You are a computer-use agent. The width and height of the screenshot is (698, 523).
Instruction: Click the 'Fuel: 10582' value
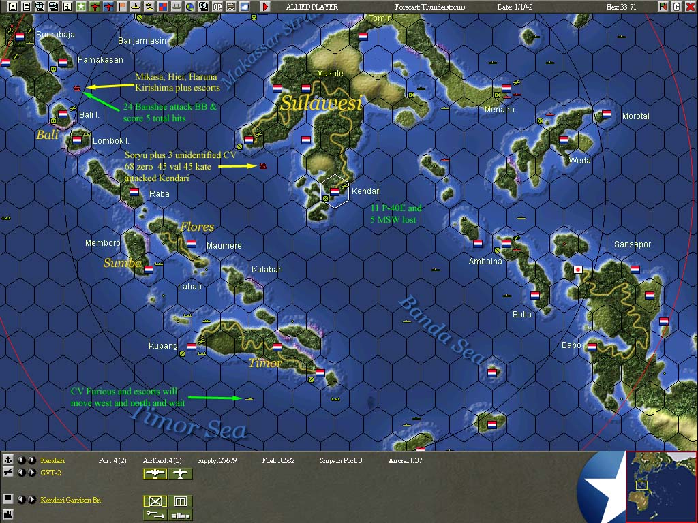coord(278,460)
